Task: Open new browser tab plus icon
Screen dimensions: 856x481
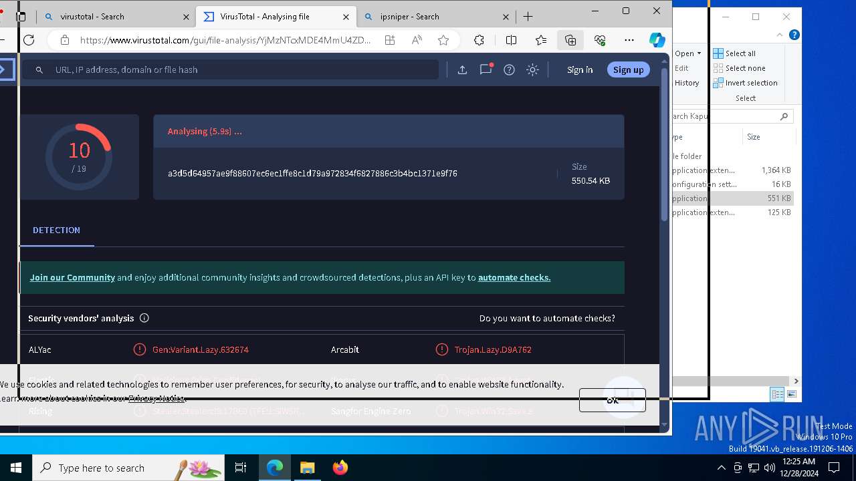Action: point(528,17)
